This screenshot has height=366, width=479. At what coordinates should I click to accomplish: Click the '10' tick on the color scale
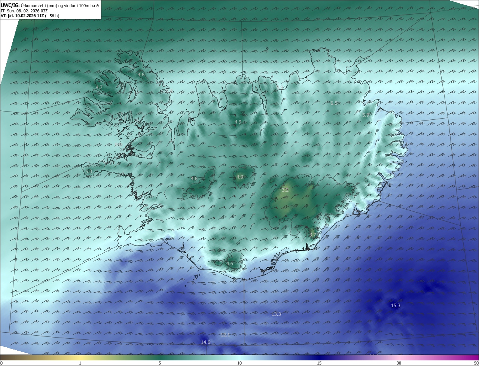239,363
